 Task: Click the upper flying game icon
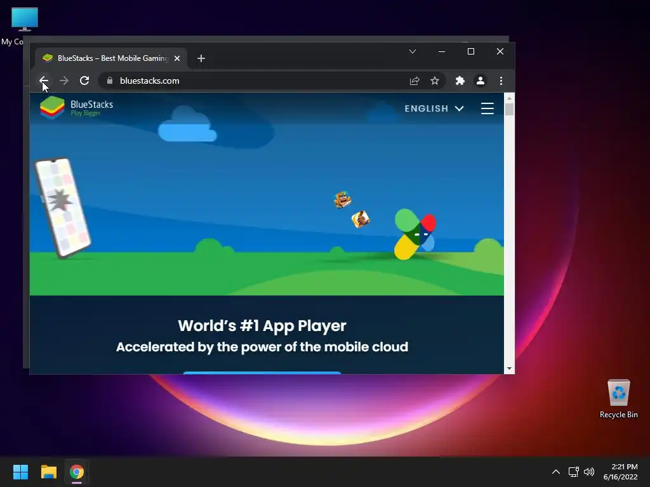(x=342, y=200)
